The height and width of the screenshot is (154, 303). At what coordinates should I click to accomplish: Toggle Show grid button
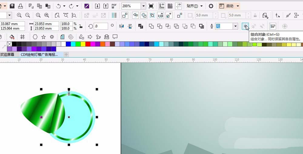click(x=170, y=6)
